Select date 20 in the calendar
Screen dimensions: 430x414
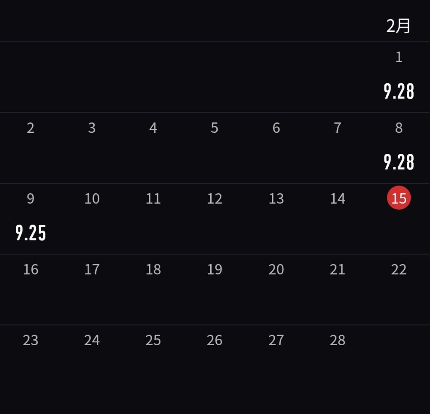[x=276, y=269]
